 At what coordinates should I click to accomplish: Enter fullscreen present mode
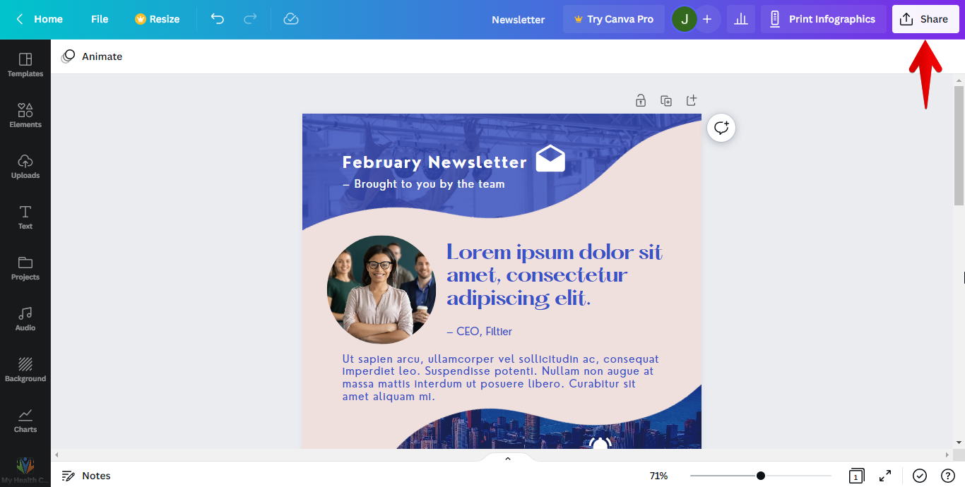coord(885,476)
